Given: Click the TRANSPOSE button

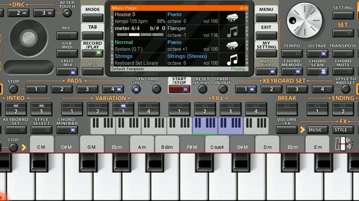Looking at the screenshot, I should coord(343,54).
